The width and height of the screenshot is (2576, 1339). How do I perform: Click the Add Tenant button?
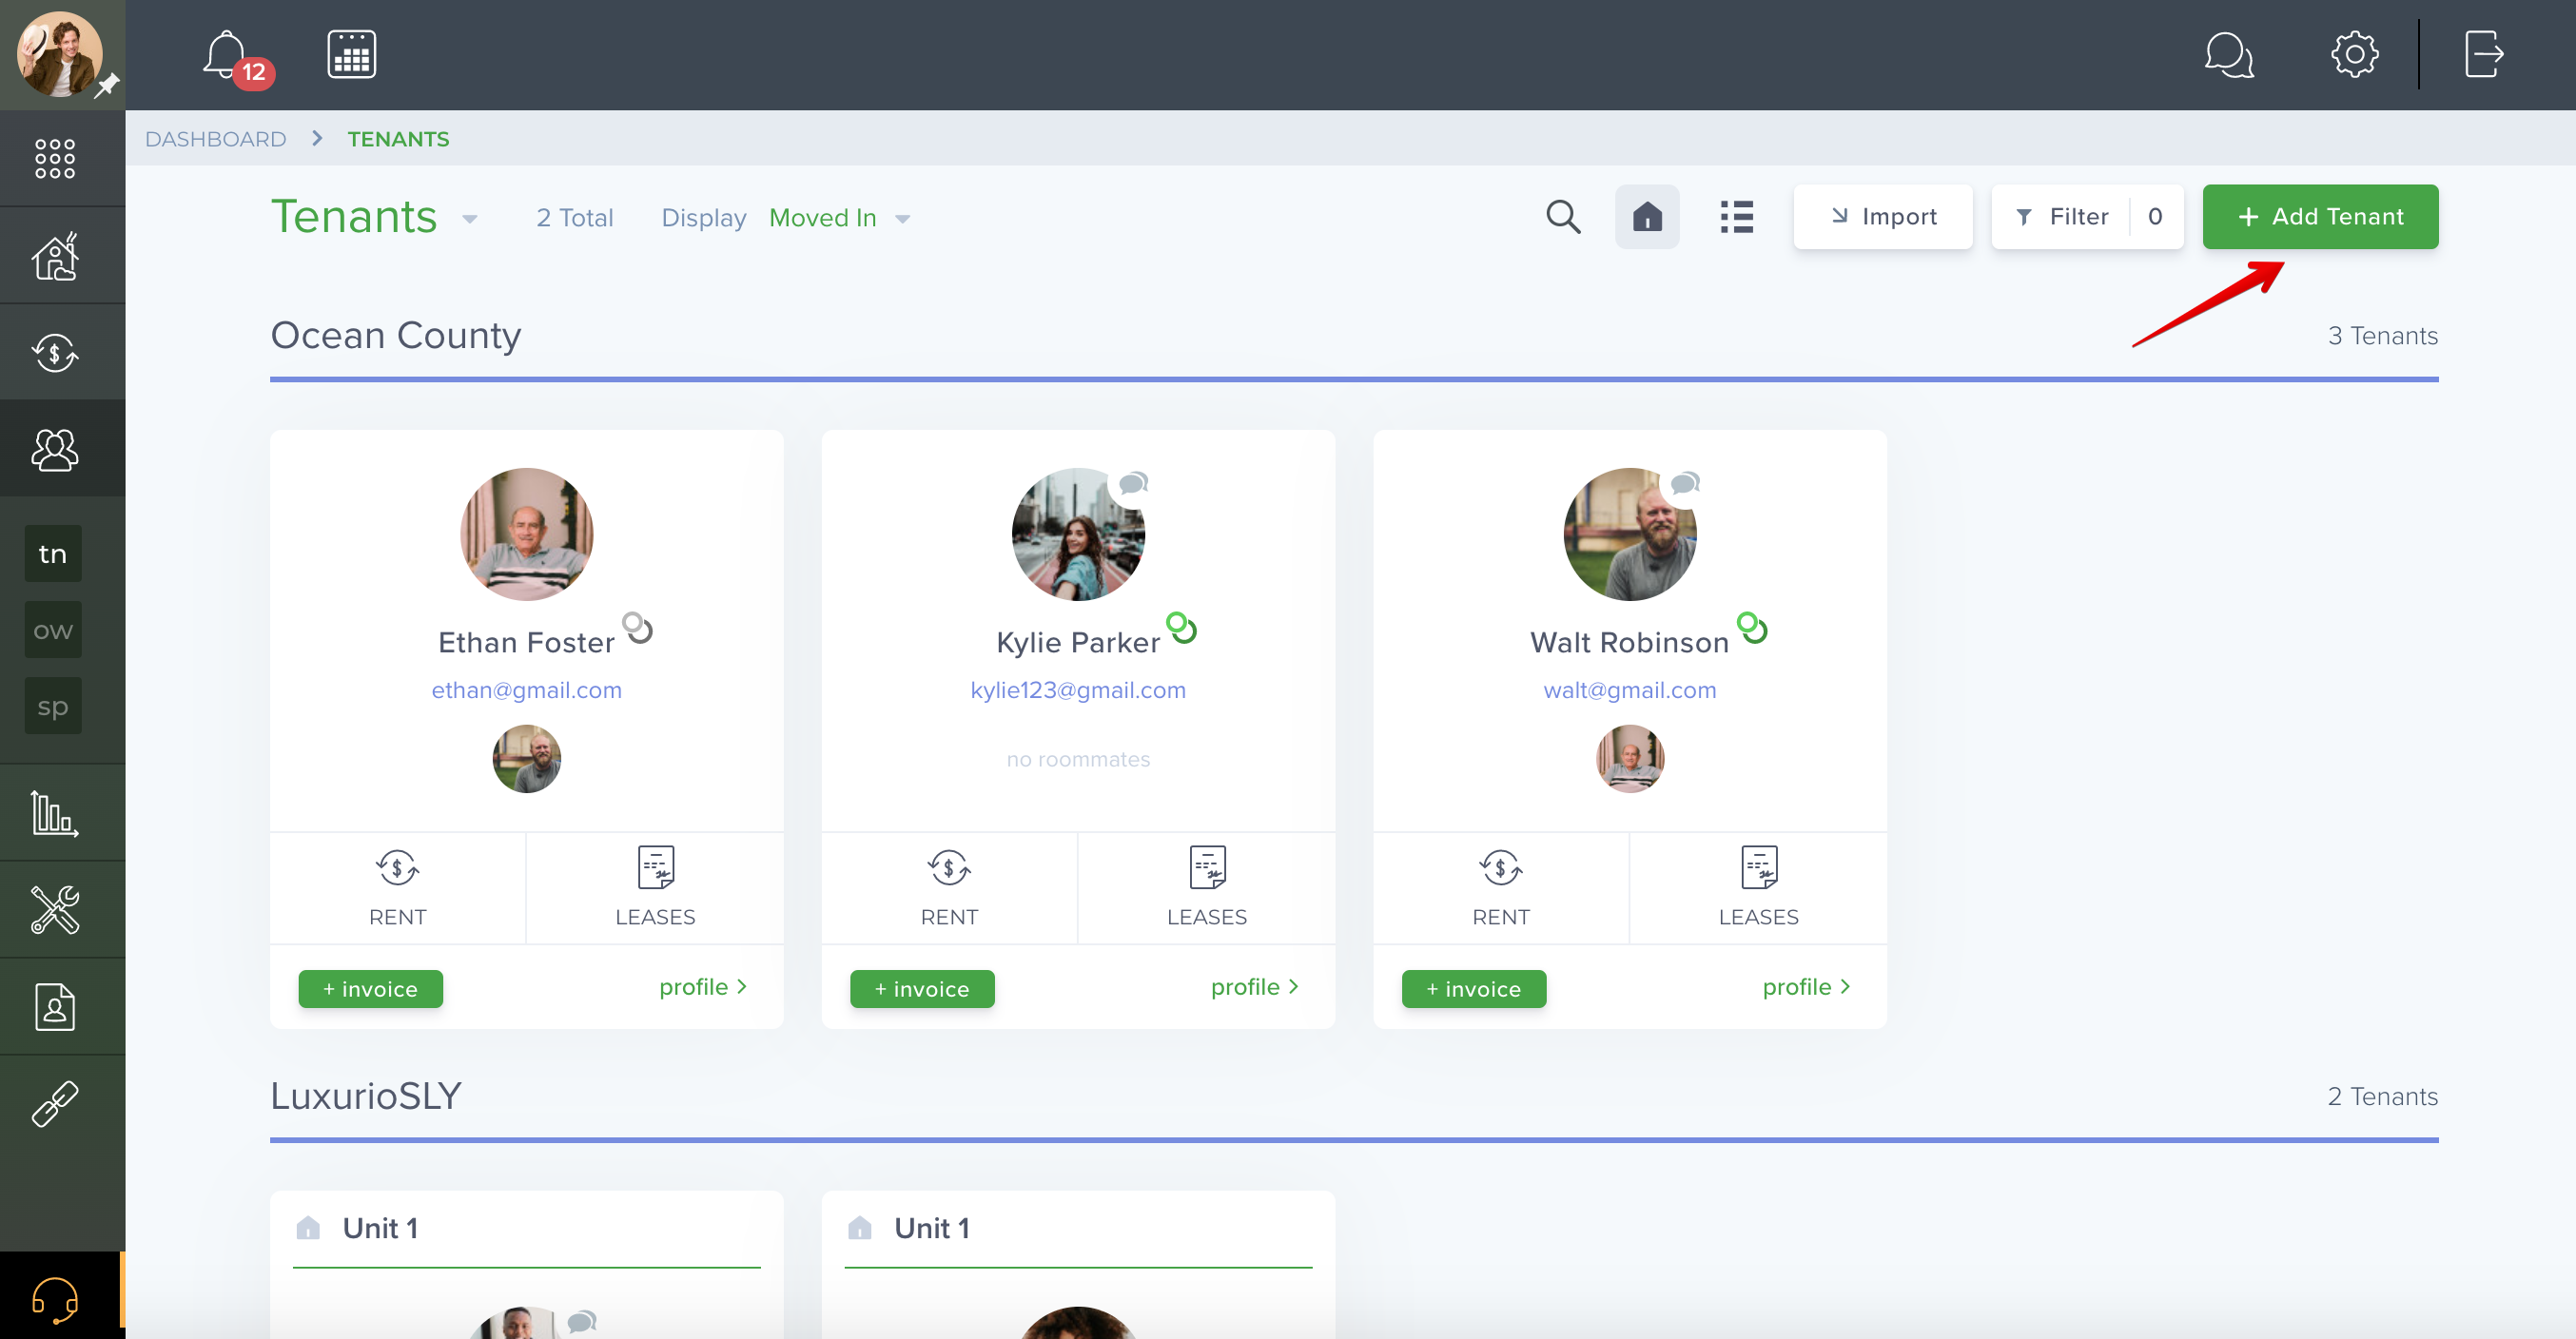[x=2320, y=217]
